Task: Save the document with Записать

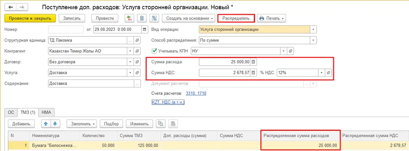Action: (71, 18)
